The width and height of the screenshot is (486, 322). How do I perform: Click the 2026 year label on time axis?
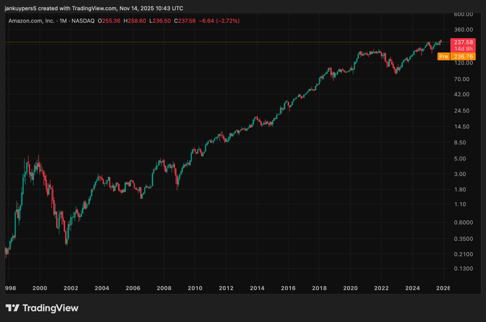[x=443, y=288]
